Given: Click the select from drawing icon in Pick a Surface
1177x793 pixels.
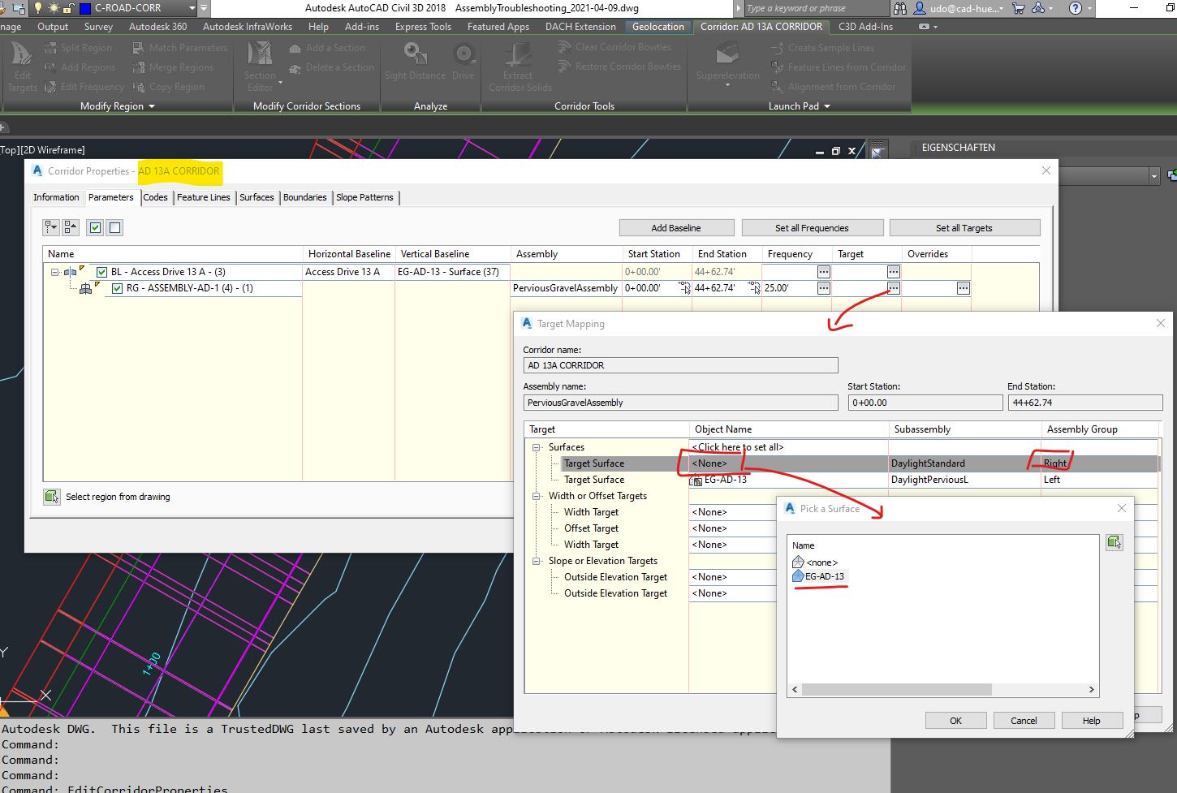Looking at the screenshot, I should [x=1114, y=542].
